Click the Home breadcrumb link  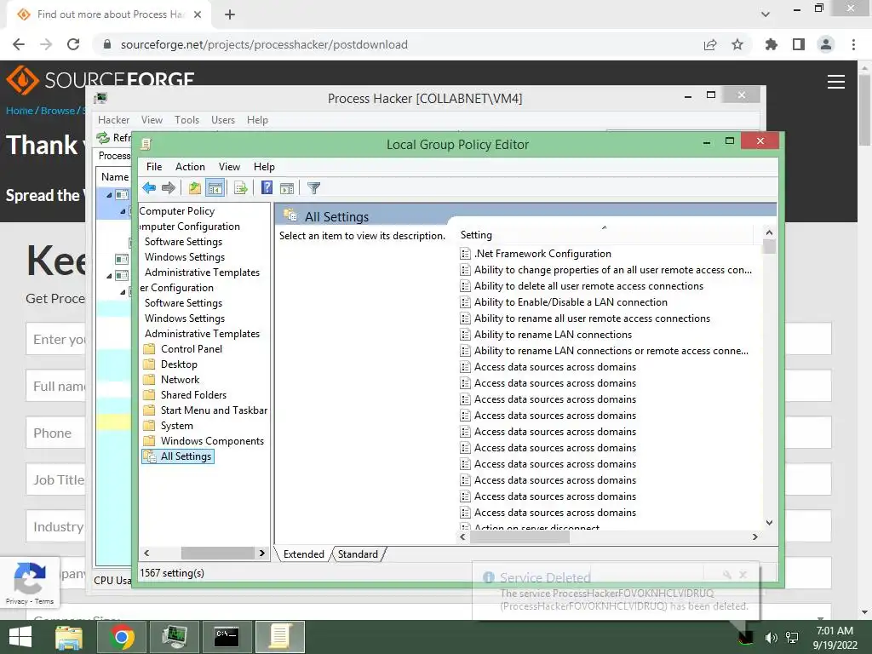click(20, 111)
